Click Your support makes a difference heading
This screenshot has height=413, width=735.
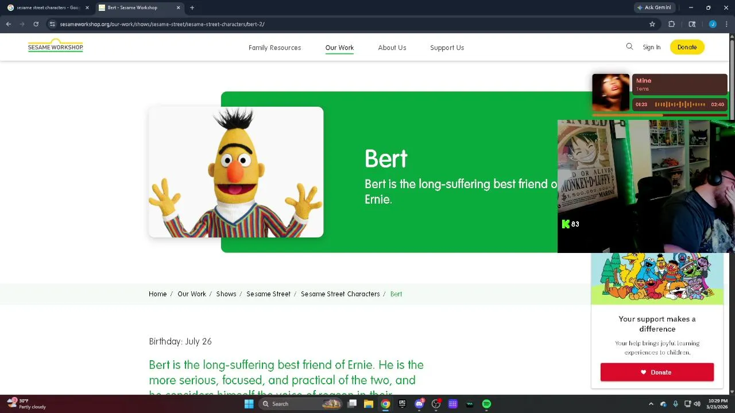[x=657, y=324]
